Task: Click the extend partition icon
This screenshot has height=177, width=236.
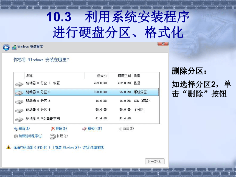Action: click(53, 136)
